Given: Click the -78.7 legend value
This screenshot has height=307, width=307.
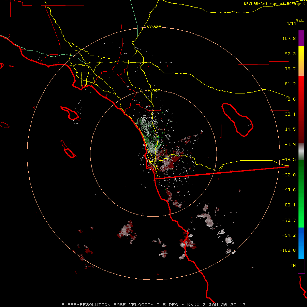Looking at the screenshot, I should pos(289,220).
